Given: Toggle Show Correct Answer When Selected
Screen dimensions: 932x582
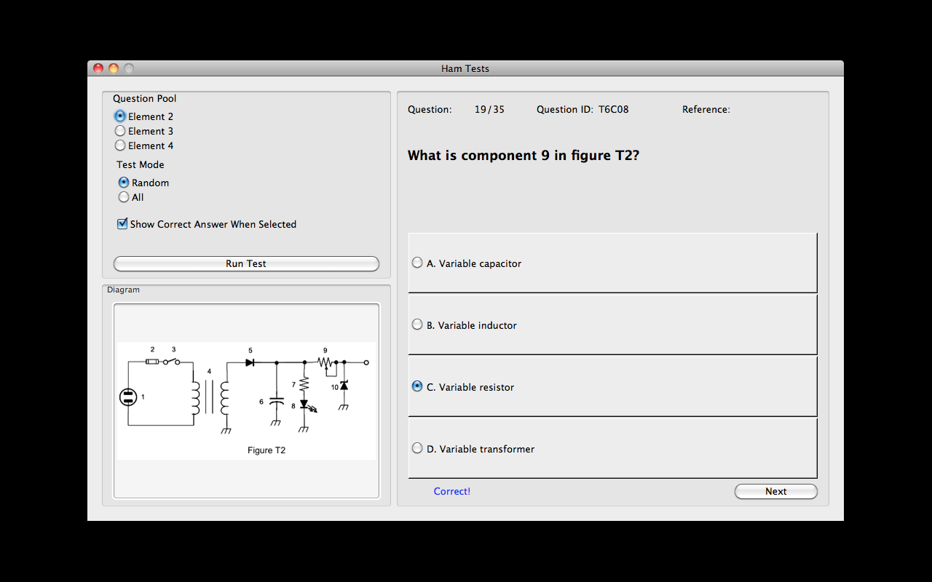Looking at the screenshot, I should click(x=122, y=224).
